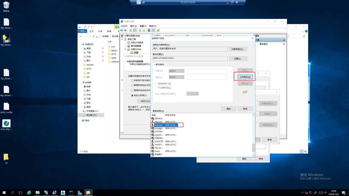Expand 任务计划程序 tree node
Image resolution: width=349 pixels, height=196 pixels.
pyautogui.click(x=125, y=43)
